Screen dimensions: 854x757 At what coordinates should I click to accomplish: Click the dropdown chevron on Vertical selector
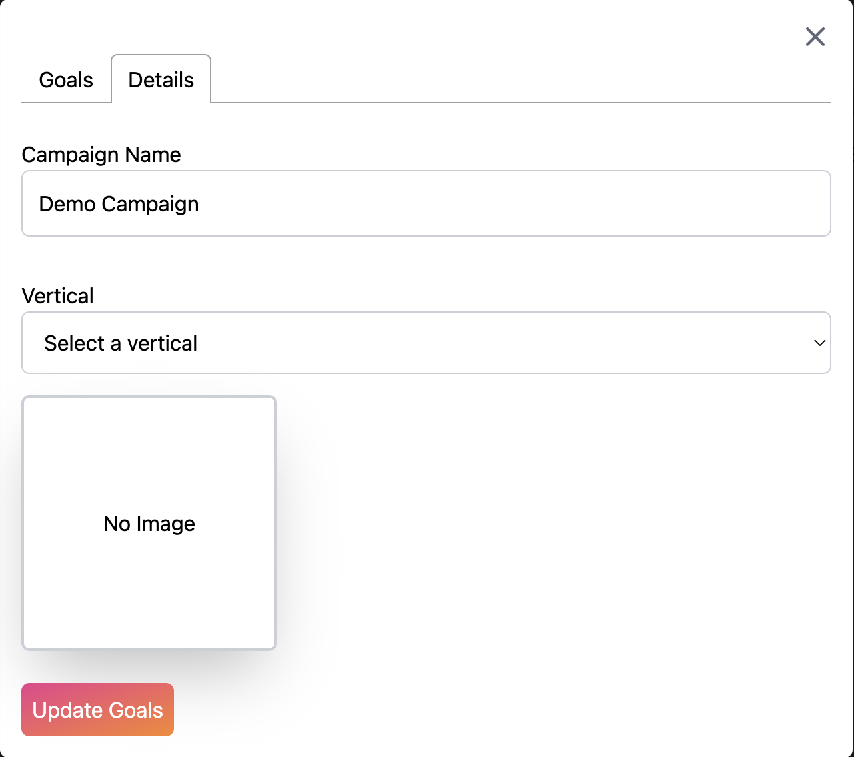coord(819,343)
